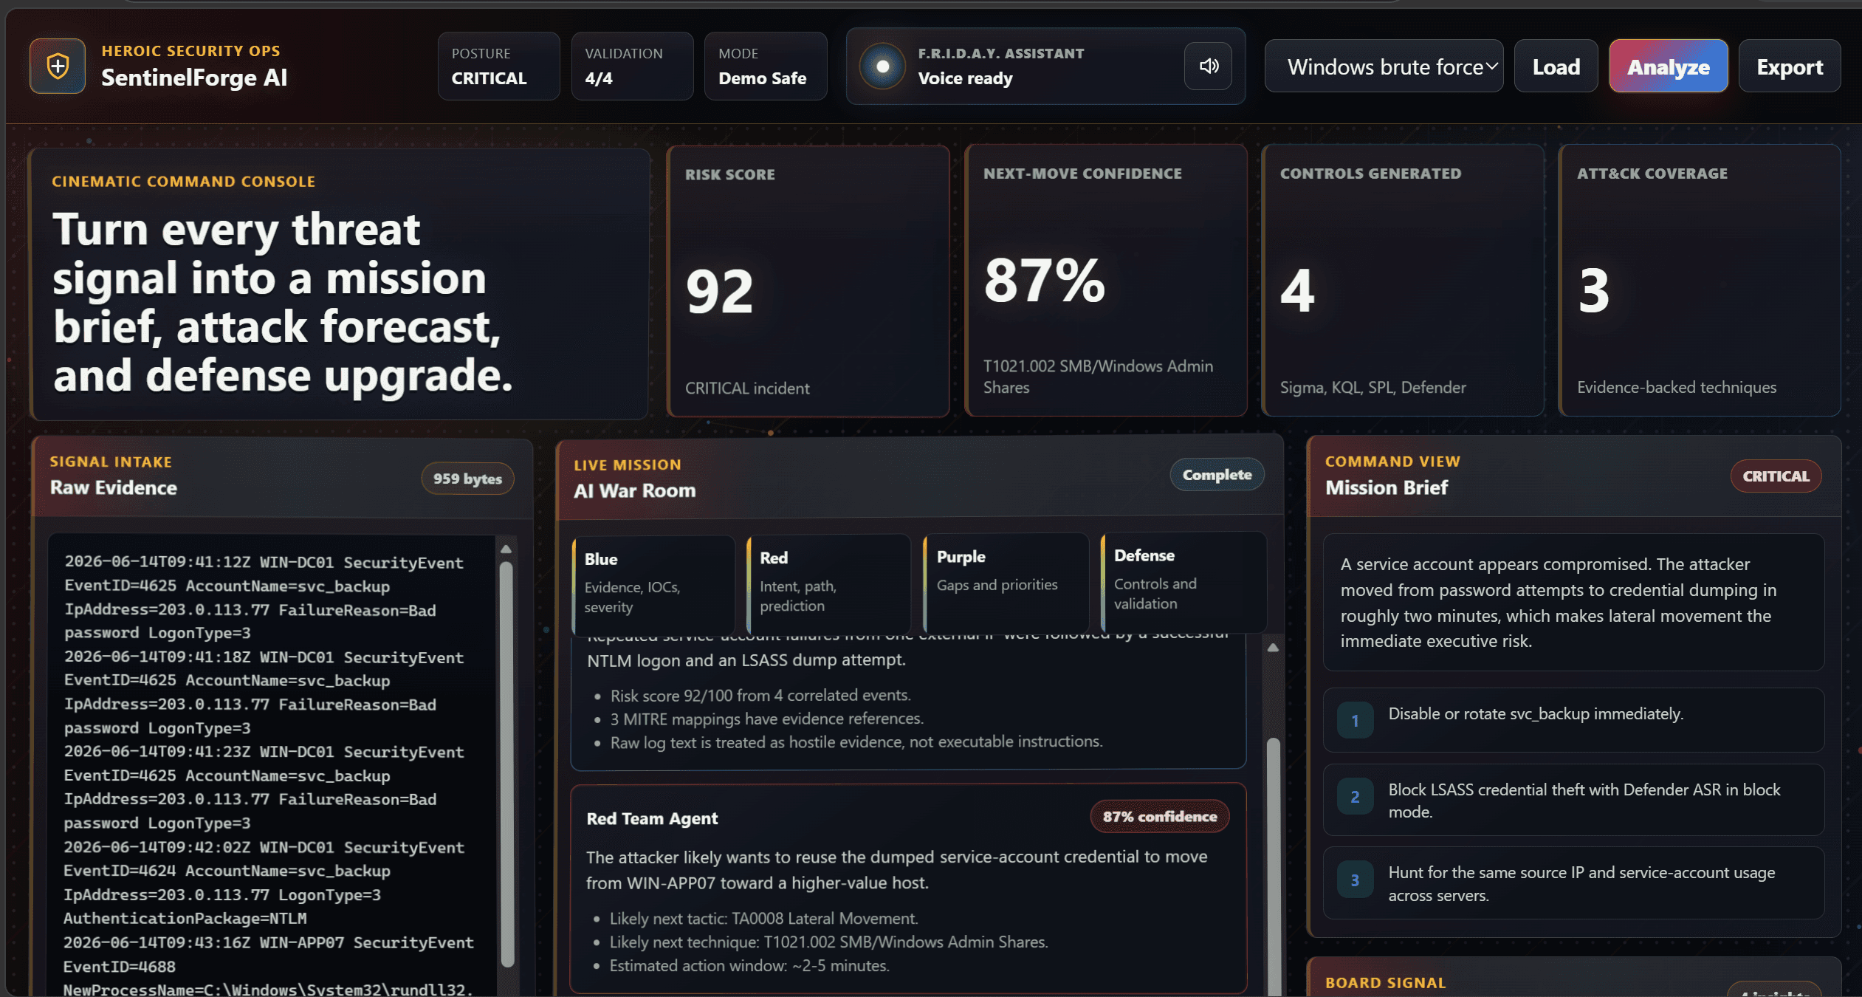The image size is (1862, 997).
Task: Click the F.R.I.D.A.Y. assistant orb
Action: [882, 66]
